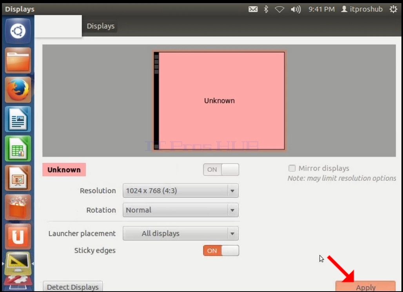The height and width of the screenshot is (292, 403).
Task: Open the sound volume indicator
Action: [x=296, y=9]
